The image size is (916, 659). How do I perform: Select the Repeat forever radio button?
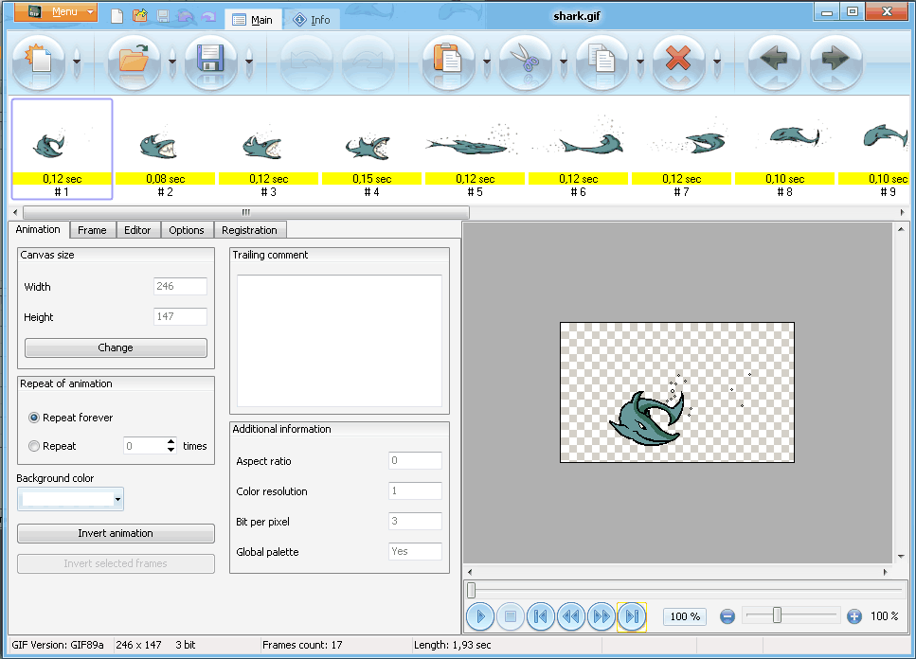click(34, 418)
